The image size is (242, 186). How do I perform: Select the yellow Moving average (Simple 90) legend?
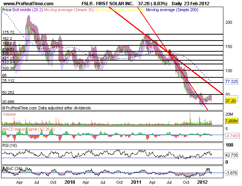pos(120,10)
